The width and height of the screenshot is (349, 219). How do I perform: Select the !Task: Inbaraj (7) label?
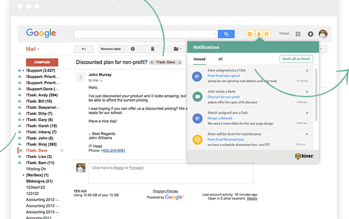click(x=41, y=132)
